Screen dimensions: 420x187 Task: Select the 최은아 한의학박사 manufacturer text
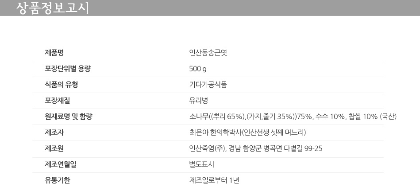(247, 132)
